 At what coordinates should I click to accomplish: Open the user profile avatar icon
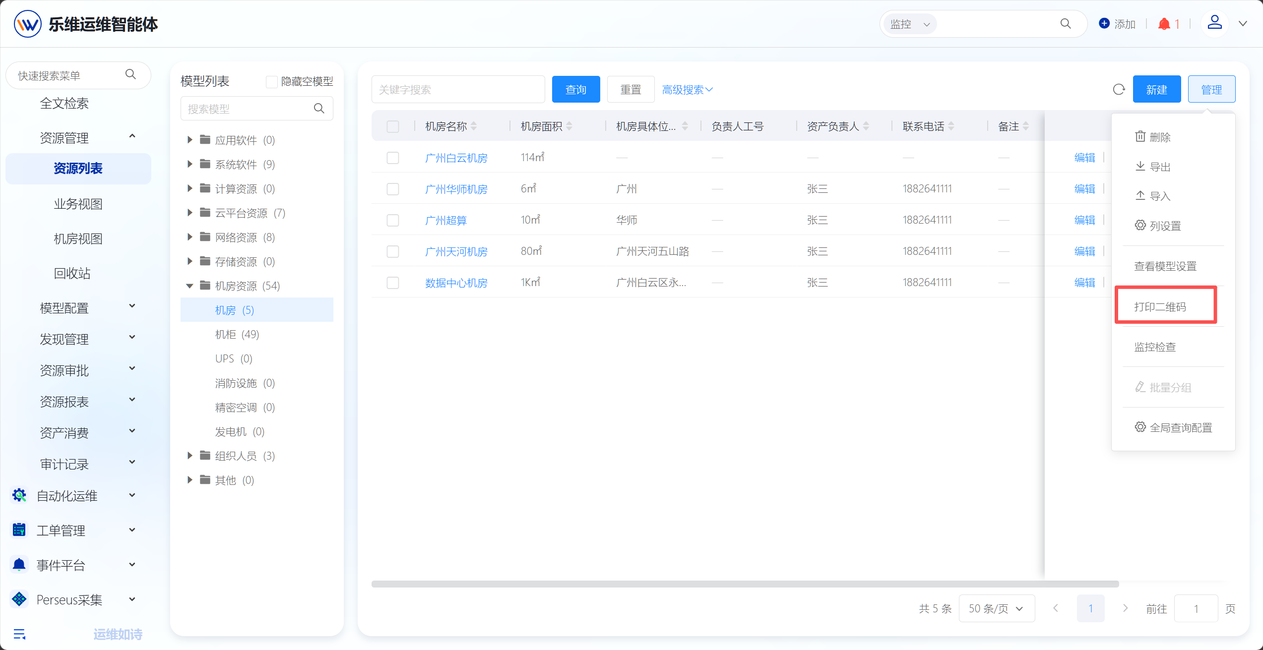pyautogui.click(x=1214, y=23)
